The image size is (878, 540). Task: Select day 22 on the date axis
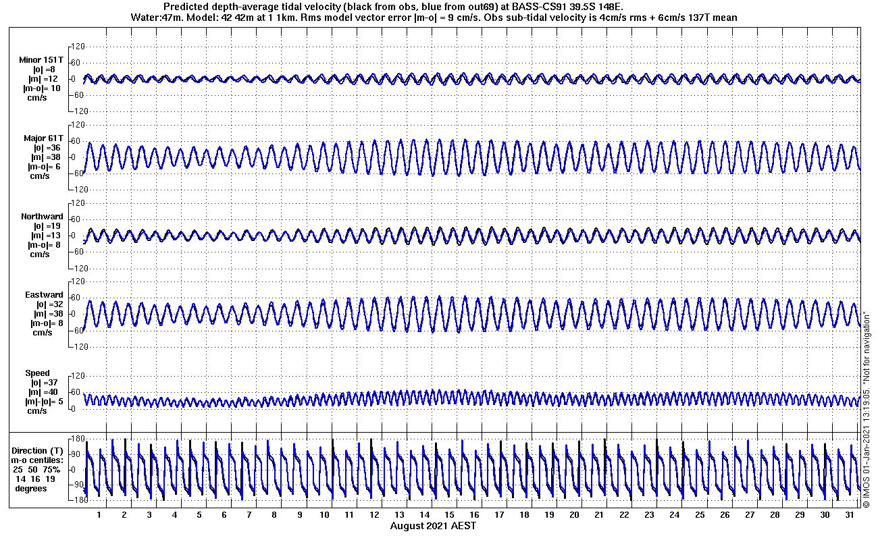pyautogui.click(x=624, y=515)
